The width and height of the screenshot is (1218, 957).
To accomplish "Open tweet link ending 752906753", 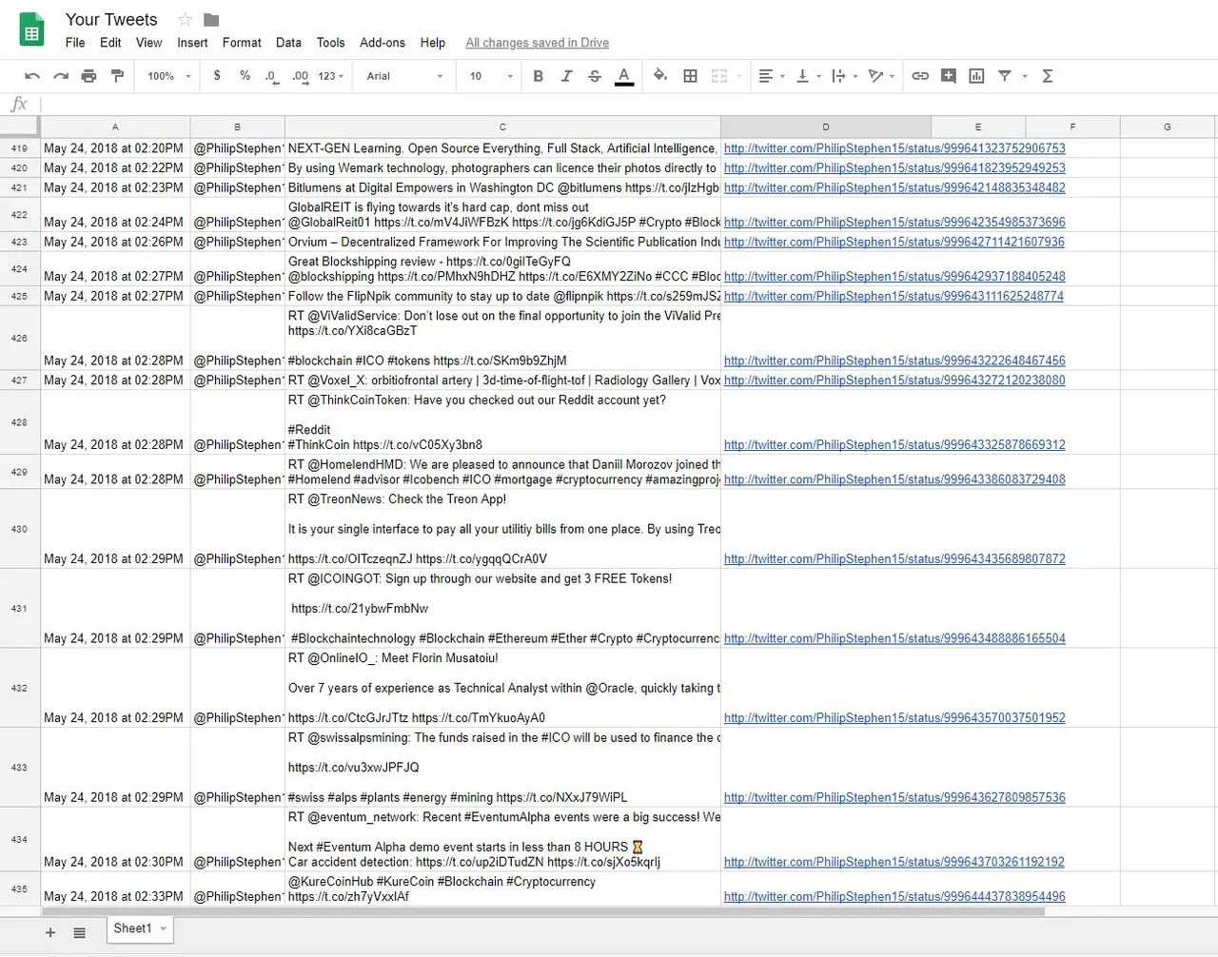I will click(894, 148).
